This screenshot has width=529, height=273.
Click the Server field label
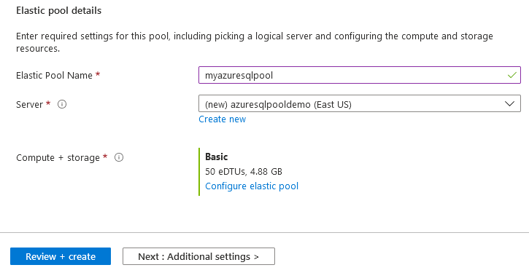tap(30, 105)
